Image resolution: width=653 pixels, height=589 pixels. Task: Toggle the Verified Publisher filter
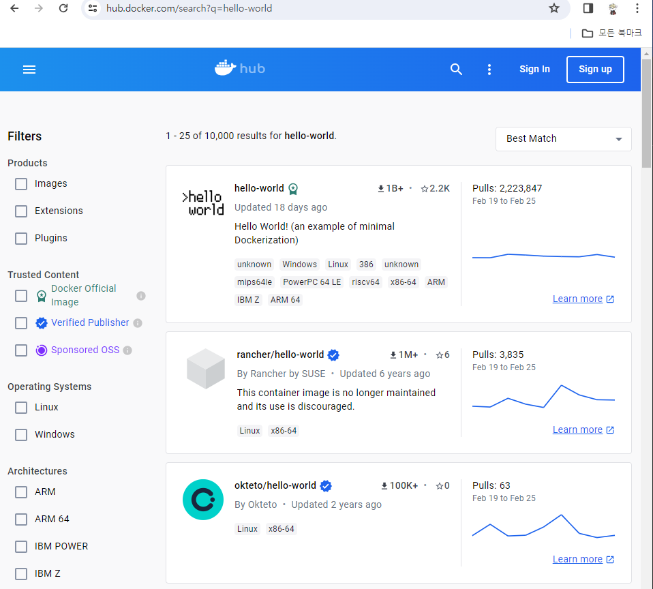pos(21,323)
